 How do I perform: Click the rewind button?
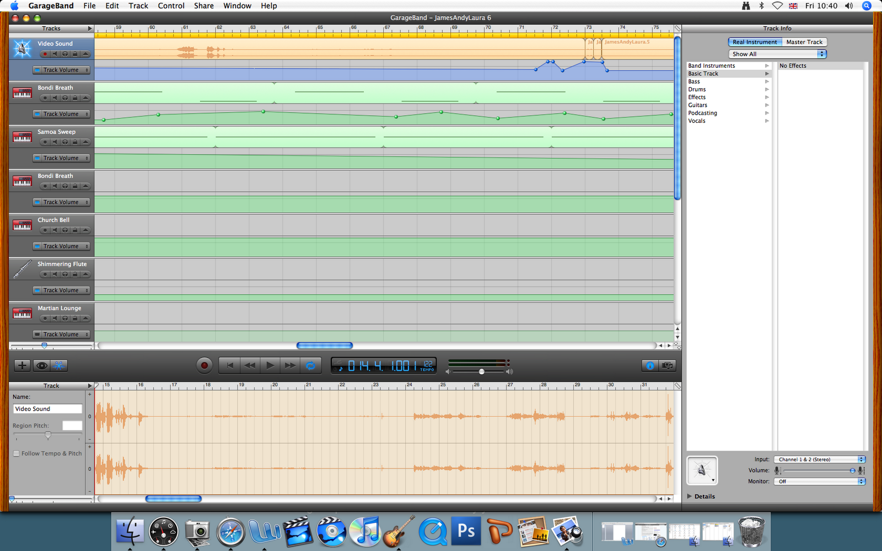(250, 365)
